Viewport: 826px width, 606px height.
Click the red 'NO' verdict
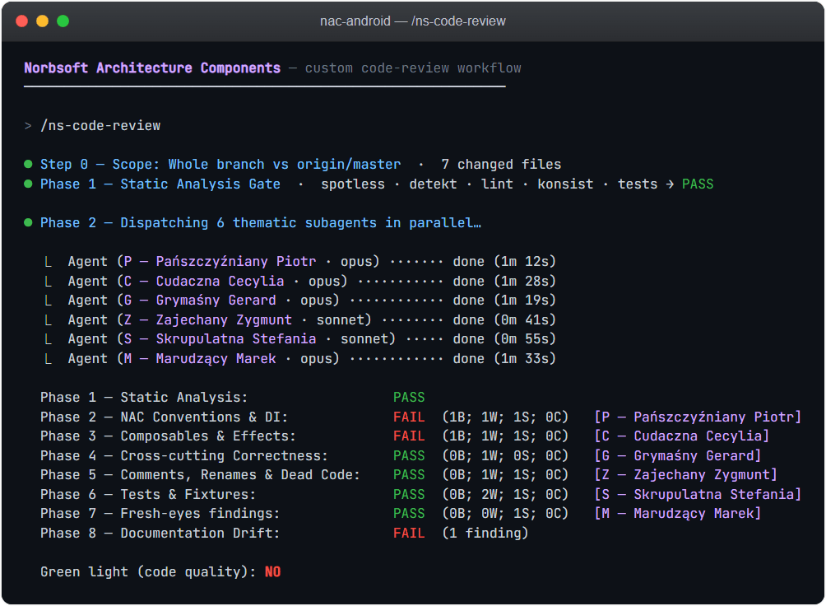click(273, 571)
